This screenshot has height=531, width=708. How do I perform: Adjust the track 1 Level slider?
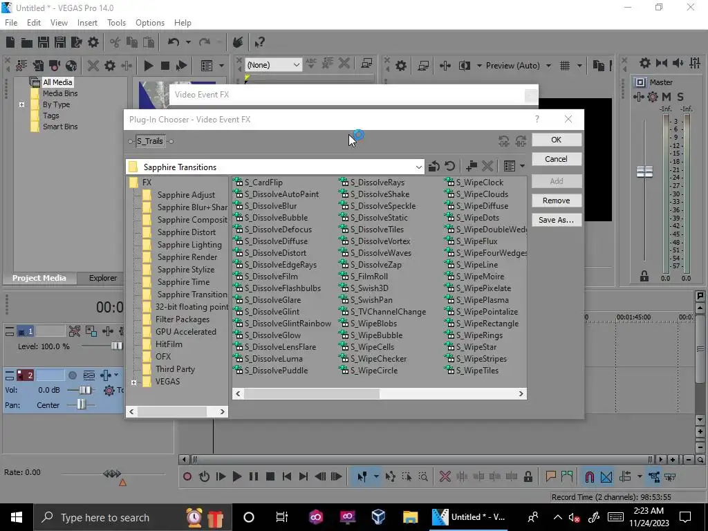116,346
